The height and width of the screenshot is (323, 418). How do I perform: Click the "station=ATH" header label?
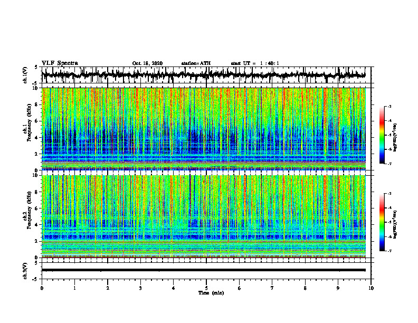click(x=196, y=63)
